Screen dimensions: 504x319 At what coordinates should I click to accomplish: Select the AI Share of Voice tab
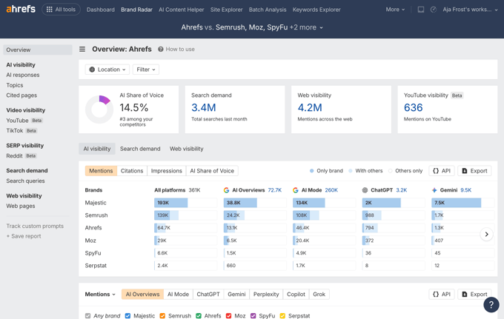(x=212, y=171)
